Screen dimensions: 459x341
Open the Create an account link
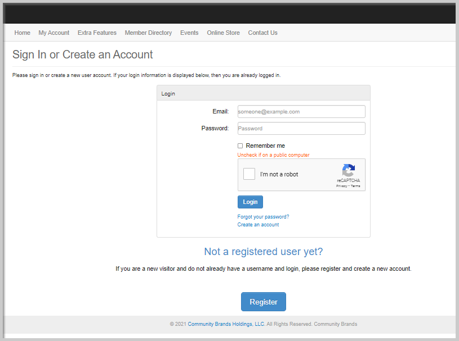click(x=258, y=224)
